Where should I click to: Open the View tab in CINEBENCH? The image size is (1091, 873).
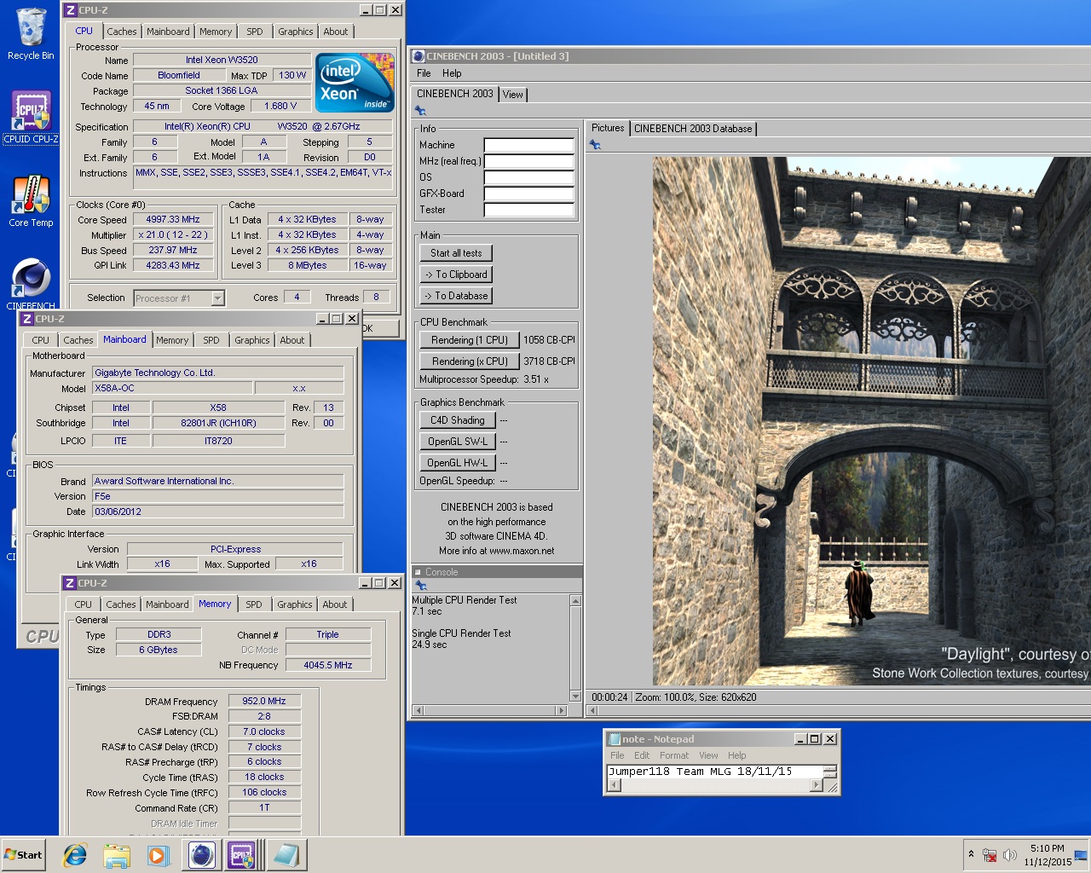pyautogui.click(x=513, y=95)
